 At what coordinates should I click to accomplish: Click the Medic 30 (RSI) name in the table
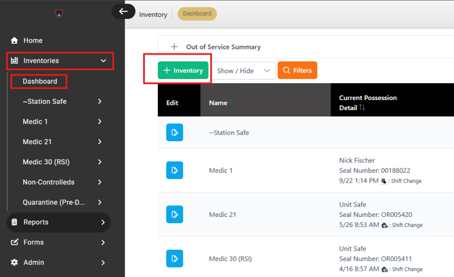click(230, 259)
